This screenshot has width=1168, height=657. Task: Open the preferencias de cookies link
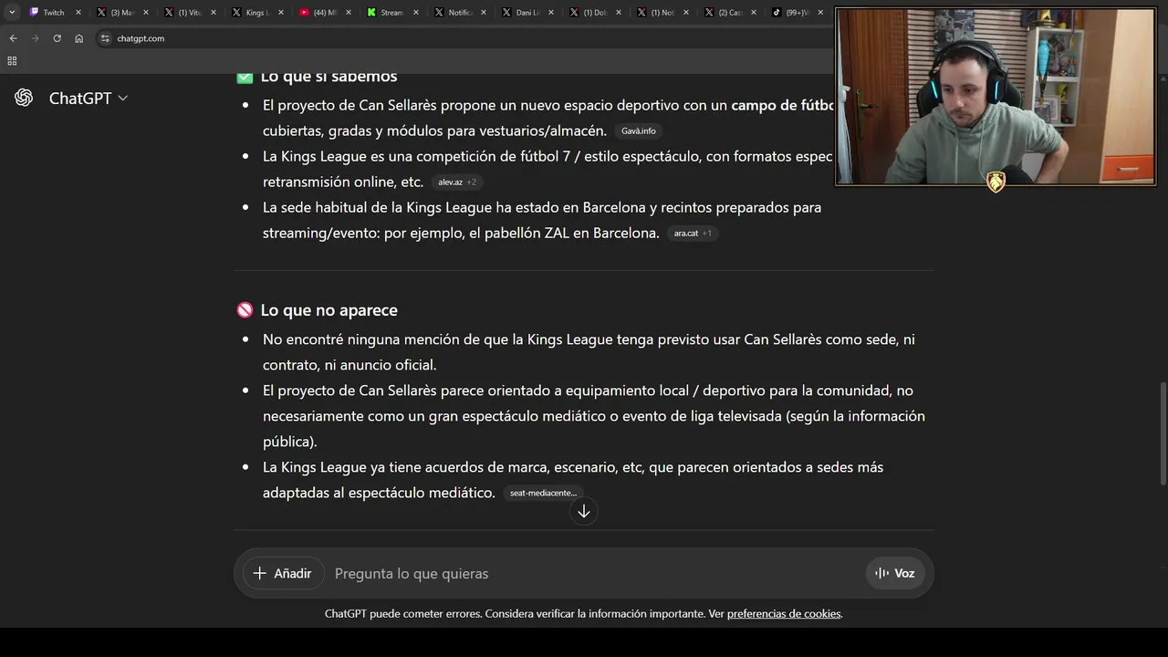coord(784,613)
